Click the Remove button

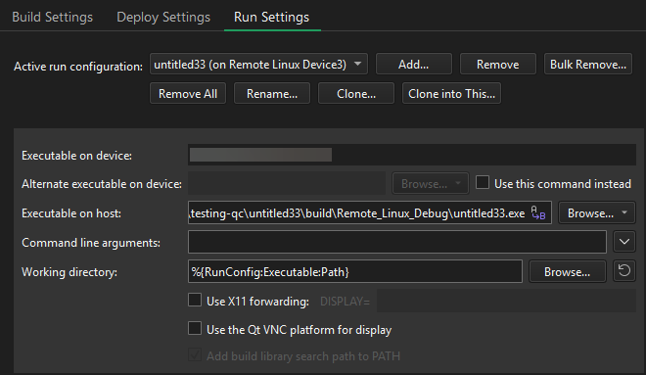click(497, 65)
